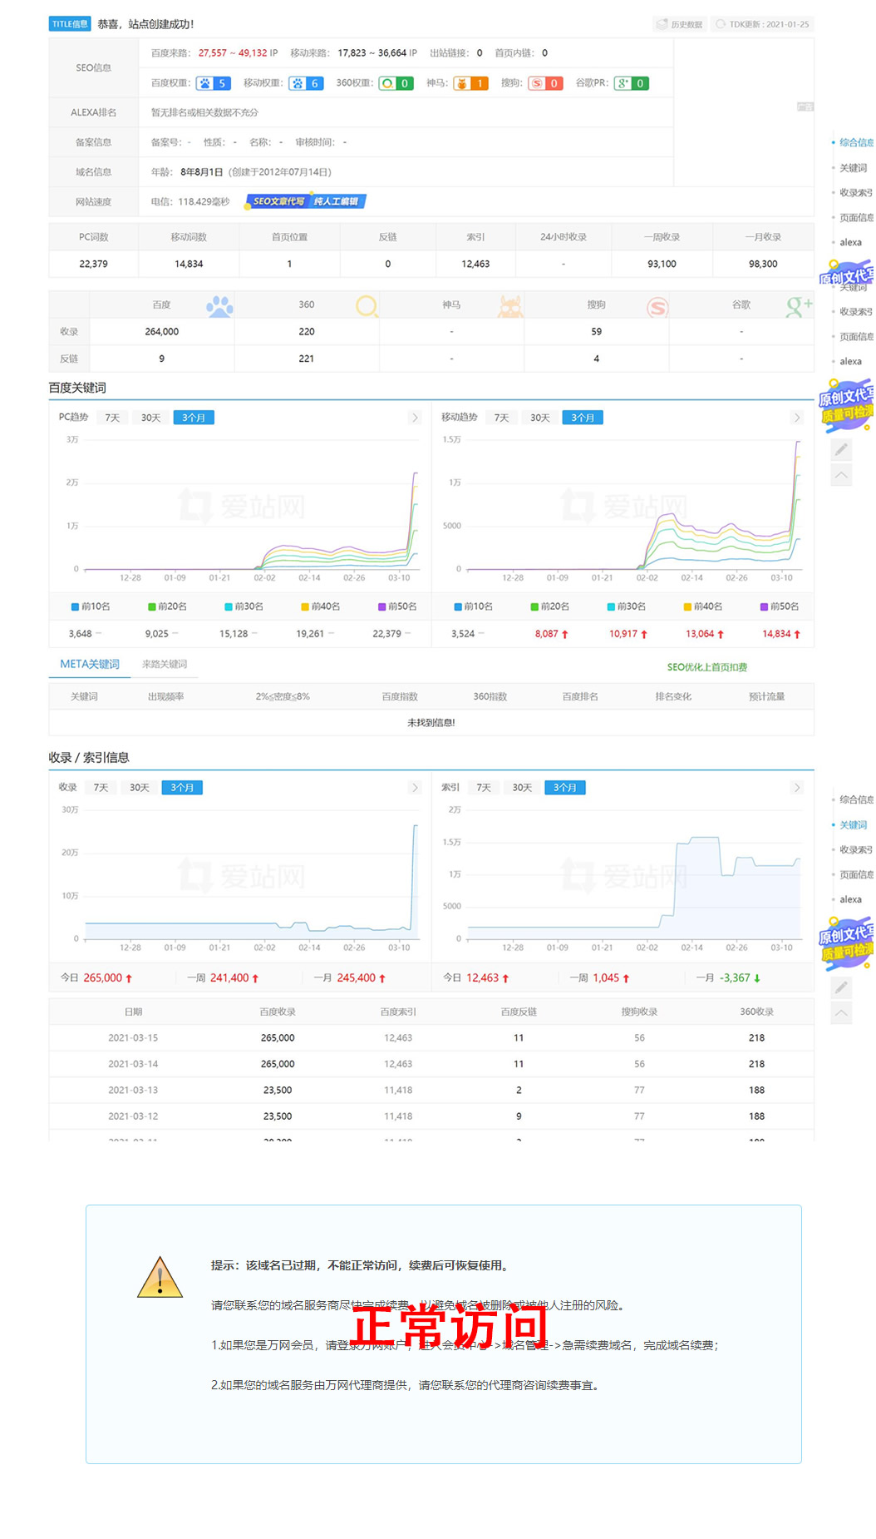Click the 360 weight badge icon
Image resolution: width=876 pixels, height=1539 pixels.
387,83
